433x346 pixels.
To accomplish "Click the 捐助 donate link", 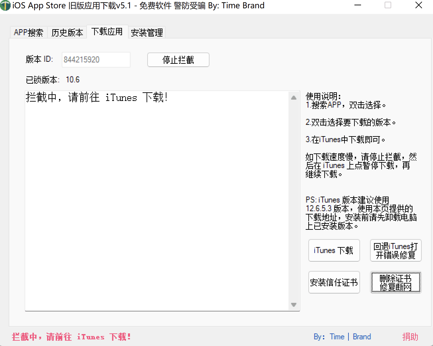I will click(410, 337).
